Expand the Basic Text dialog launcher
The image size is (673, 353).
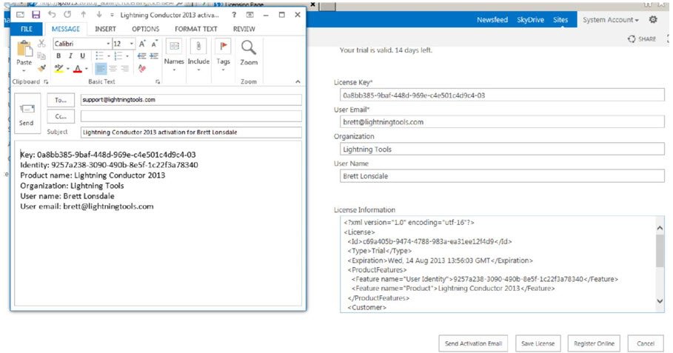tap(158, 81)
